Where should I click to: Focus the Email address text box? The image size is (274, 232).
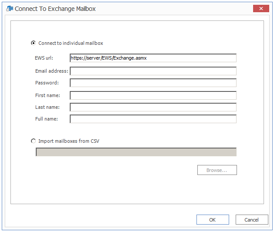point(153,71)
